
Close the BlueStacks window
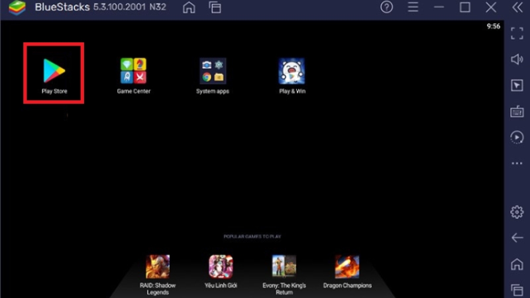pyautogui.click(x=491, y=7)
